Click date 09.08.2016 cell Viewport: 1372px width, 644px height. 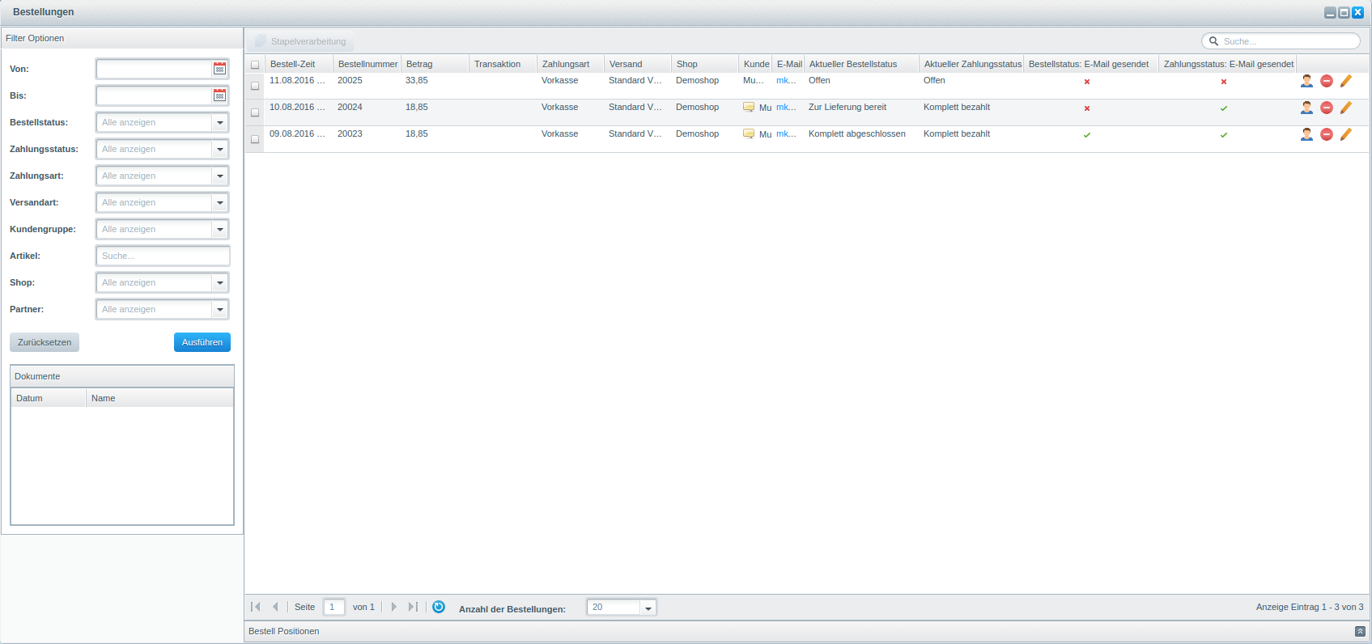[297, 133]
